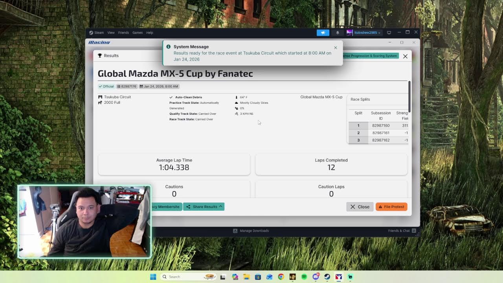Open Discord from taskbar

[x=316, y=277]
